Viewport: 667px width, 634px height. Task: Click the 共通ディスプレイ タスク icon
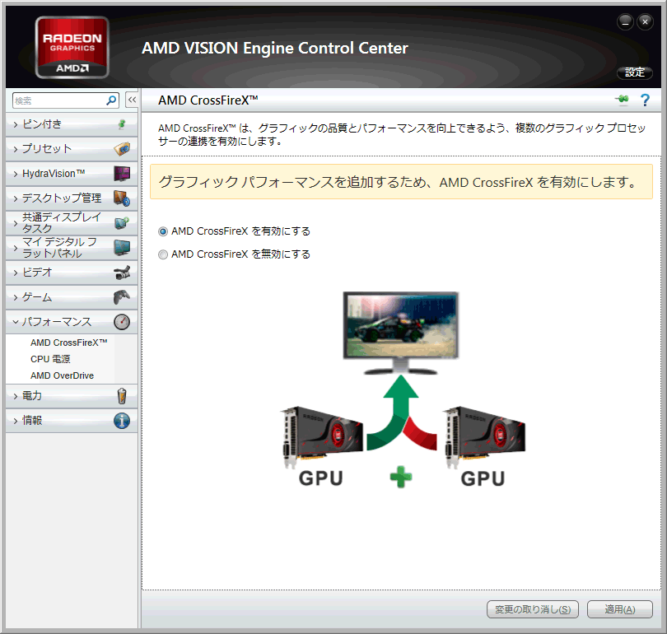point(122,223)
